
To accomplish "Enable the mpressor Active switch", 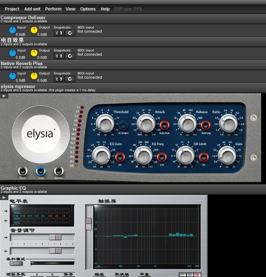I will click(x=59, y=171).
